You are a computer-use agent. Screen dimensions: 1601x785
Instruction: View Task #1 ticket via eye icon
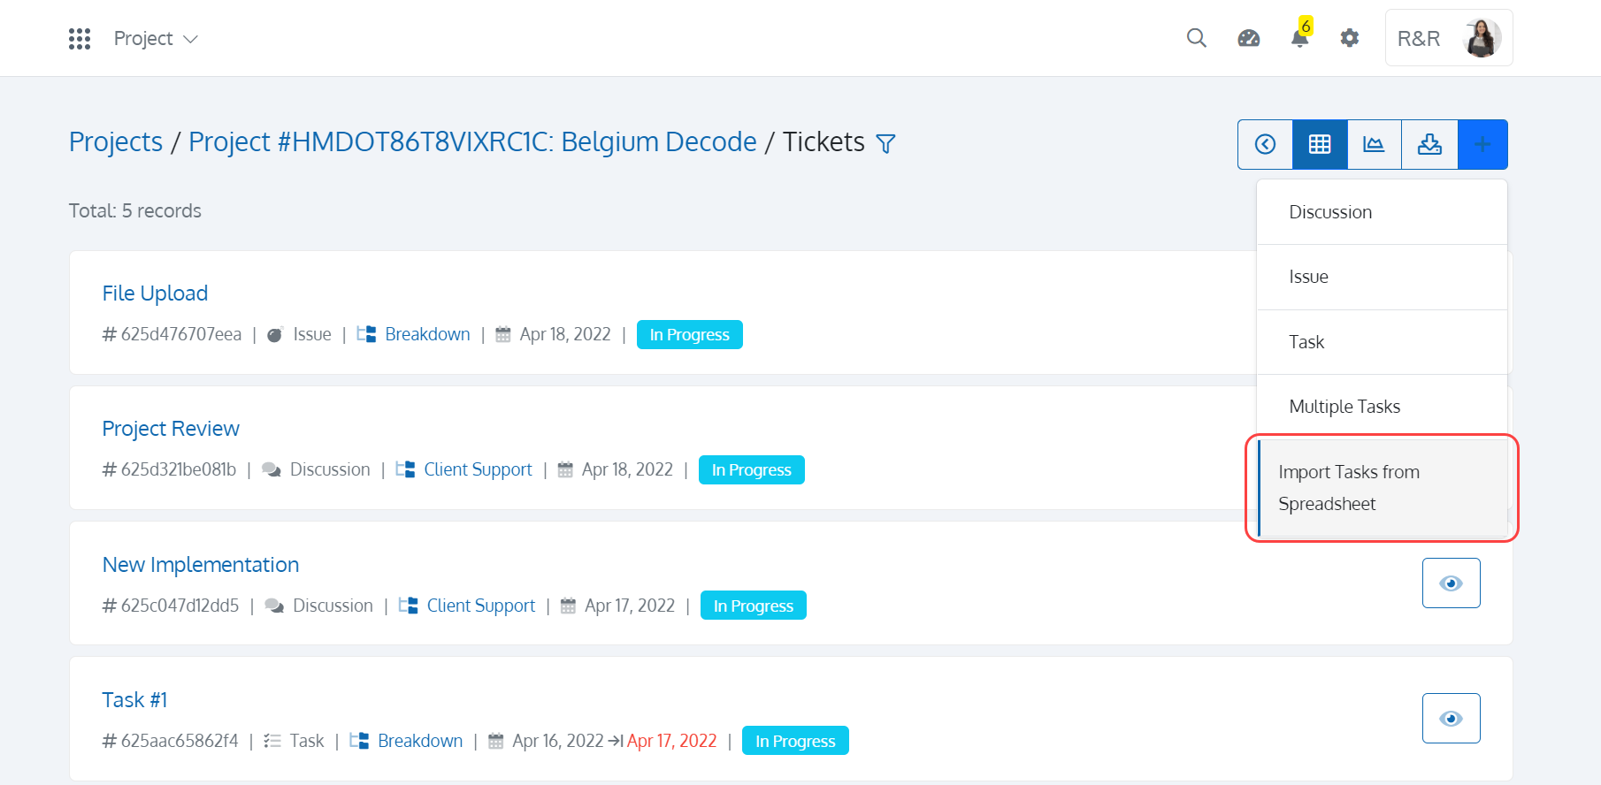click(1451, 719)
